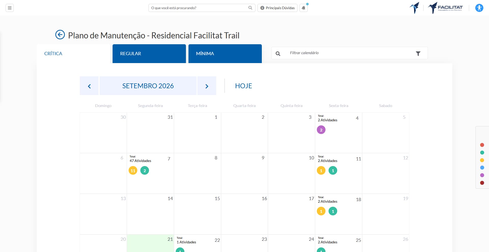489x252 pixels.
Task: Click Principais Dúvidas button
Action: 277,8
